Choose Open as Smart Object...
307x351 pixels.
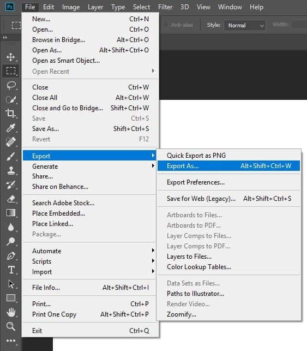[91, 61]
